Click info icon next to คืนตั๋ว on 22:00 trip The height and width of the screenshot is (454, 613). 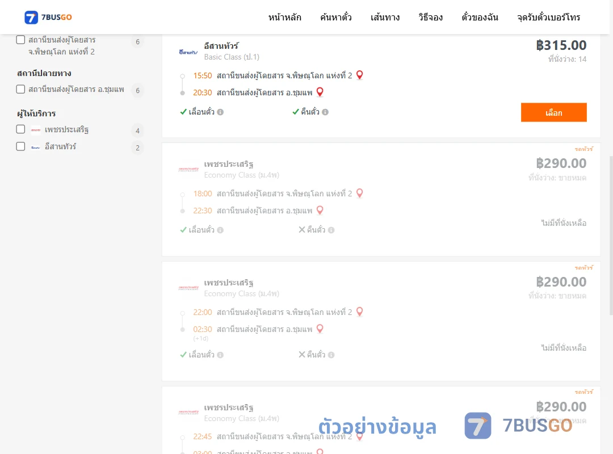331,355
